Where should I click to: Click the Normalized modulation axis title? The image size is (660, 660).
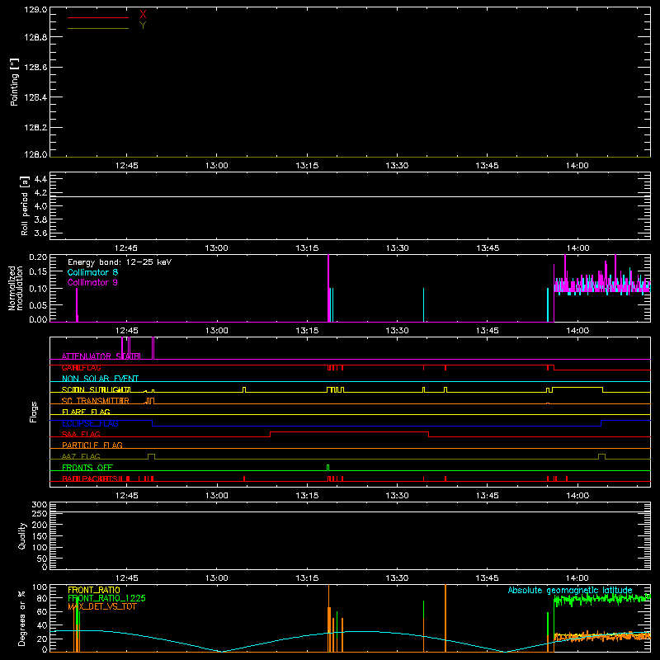coord(16,288)
